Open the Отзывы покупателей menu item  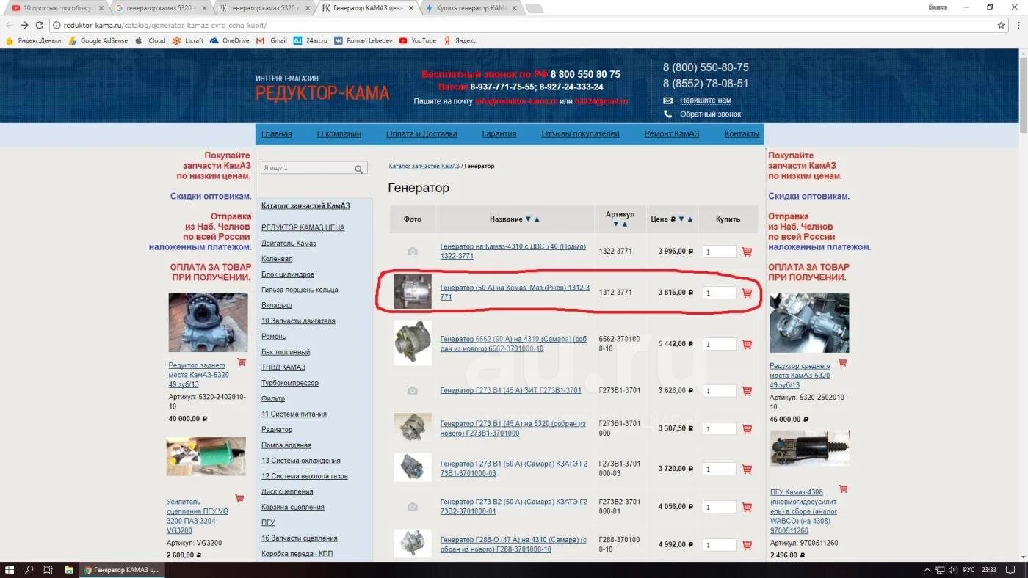pos(580,134)
